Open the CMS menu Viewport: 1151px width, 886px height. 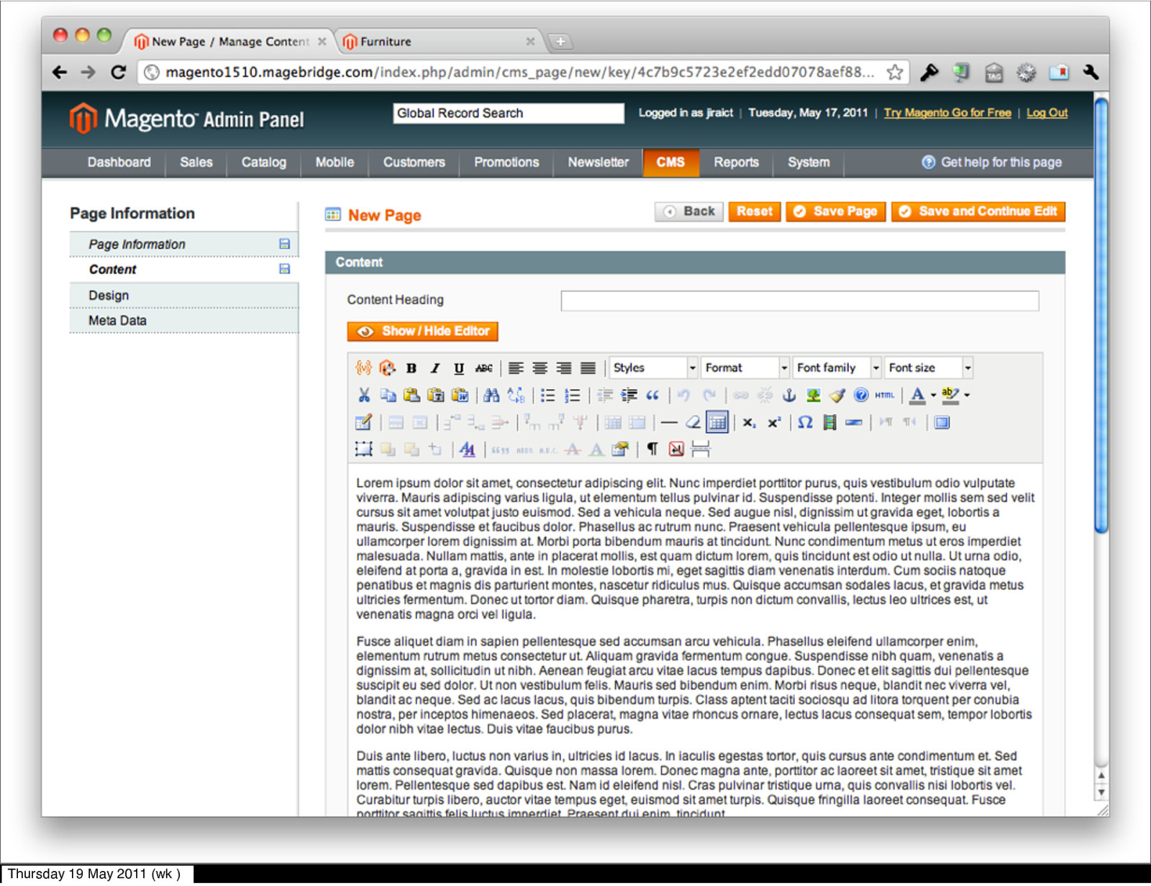coord(670,163)
